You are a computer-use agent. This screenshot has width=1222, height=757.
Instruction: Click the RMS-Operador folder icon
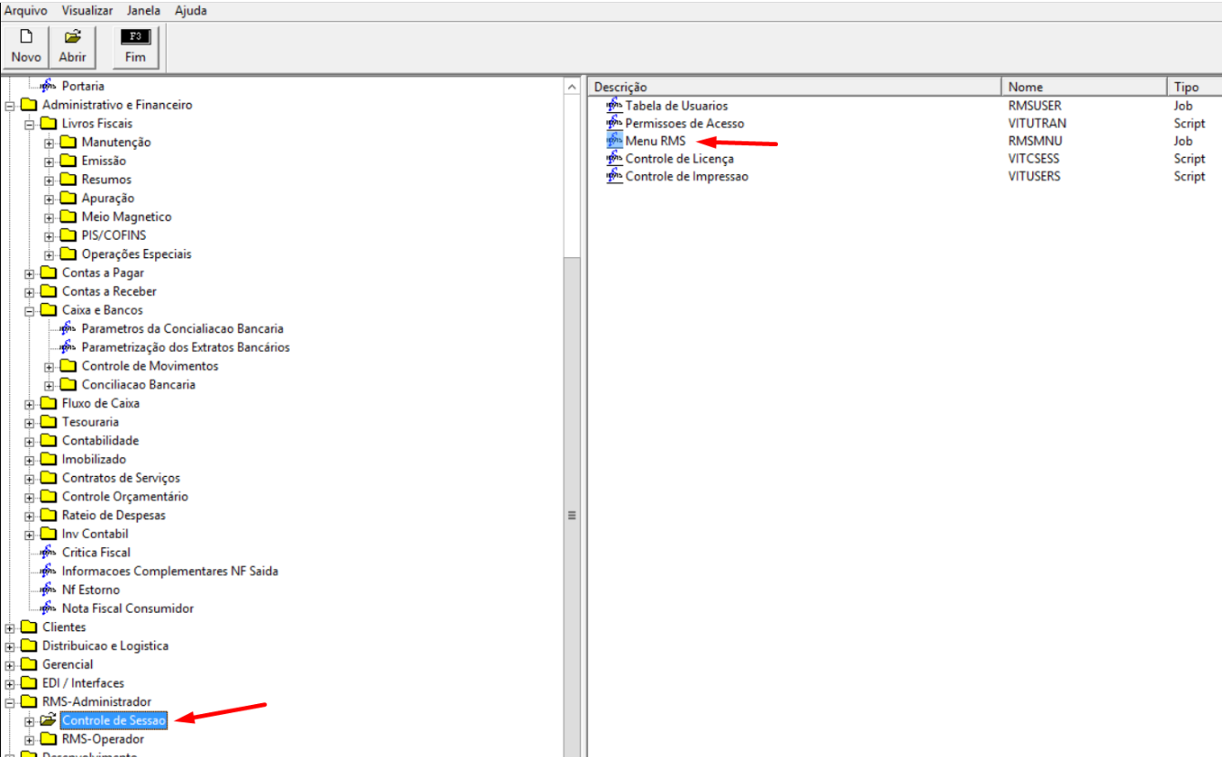pos(49,740)
